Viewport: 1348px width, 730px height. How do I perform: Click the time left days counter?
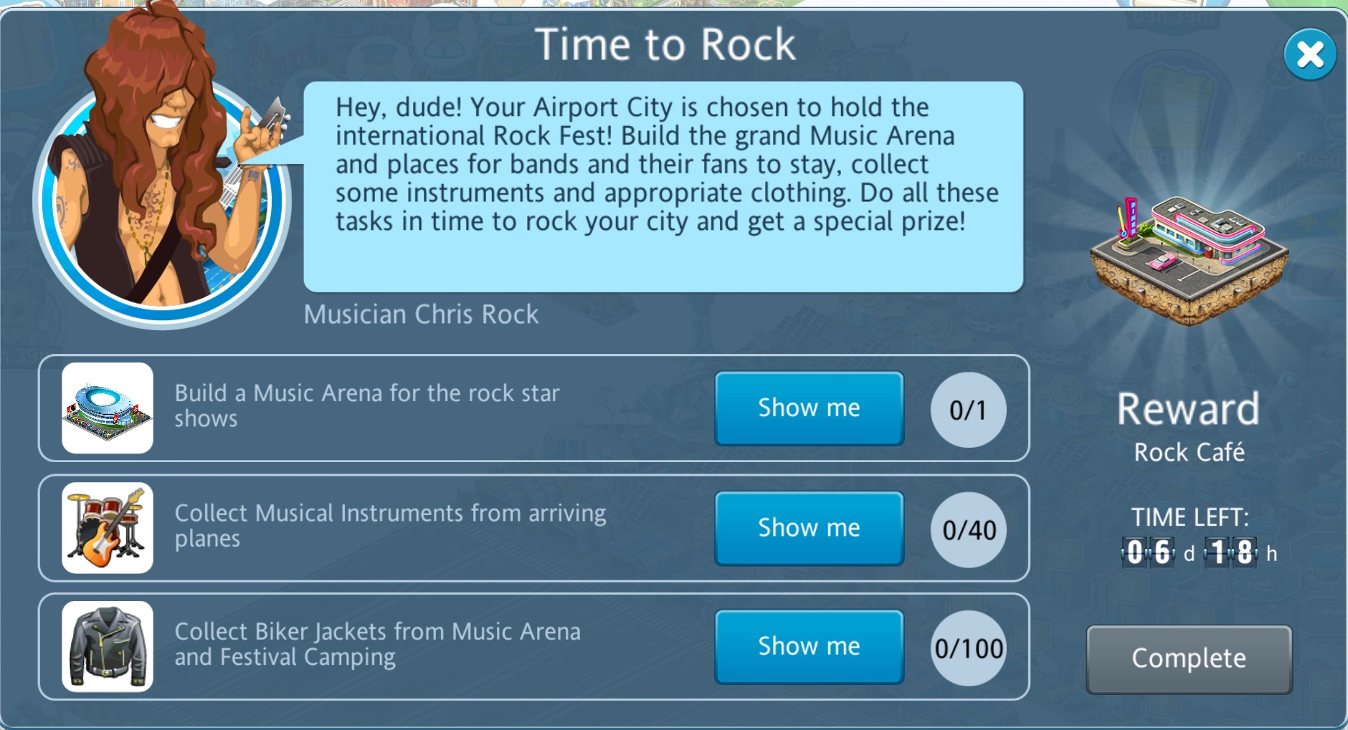[x=1148, y=552]
